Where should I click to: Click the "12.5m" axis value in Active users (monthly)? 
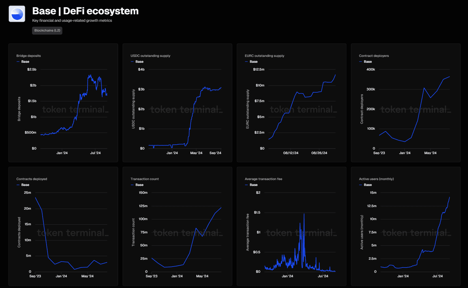372,206
